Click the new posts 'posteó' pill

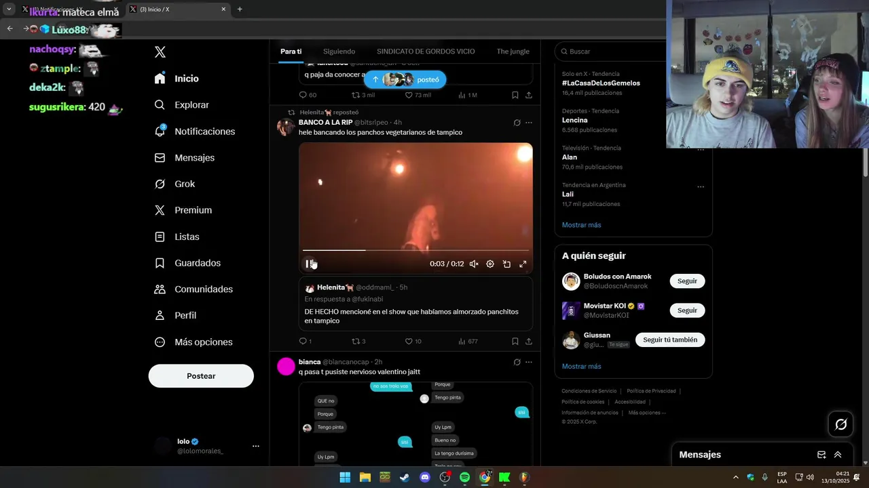click(x=405, y=79)
